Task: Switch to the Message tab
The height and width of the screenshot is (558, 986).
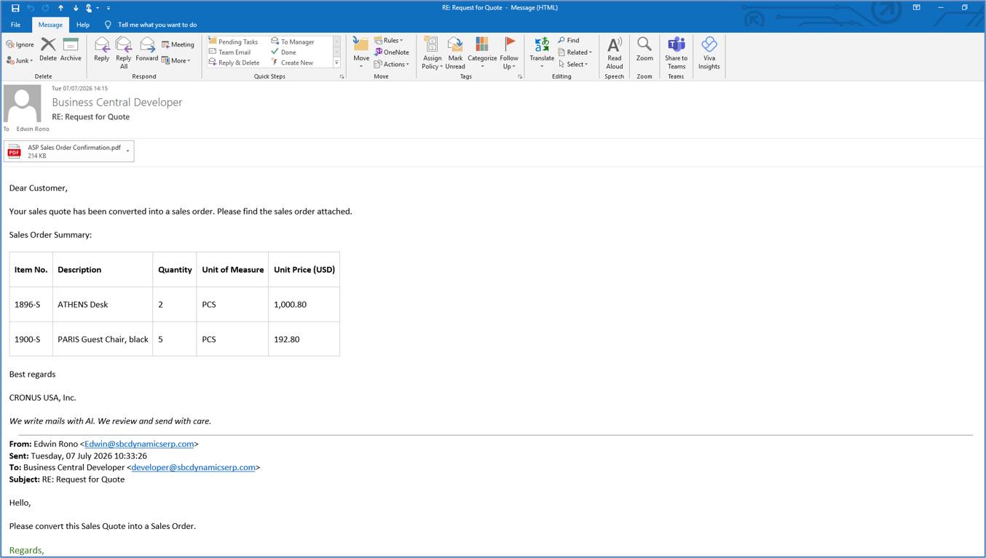Action: [50, 25]
